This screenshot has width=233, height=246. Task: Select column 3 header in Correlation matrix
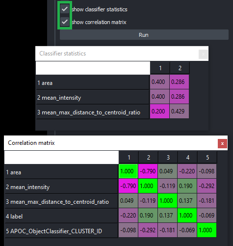168,157
